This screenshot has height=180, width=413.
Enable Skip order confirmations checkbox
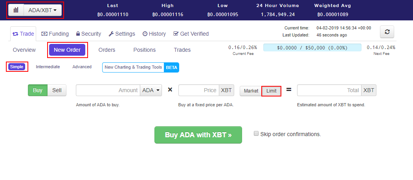tap(257, 133)
